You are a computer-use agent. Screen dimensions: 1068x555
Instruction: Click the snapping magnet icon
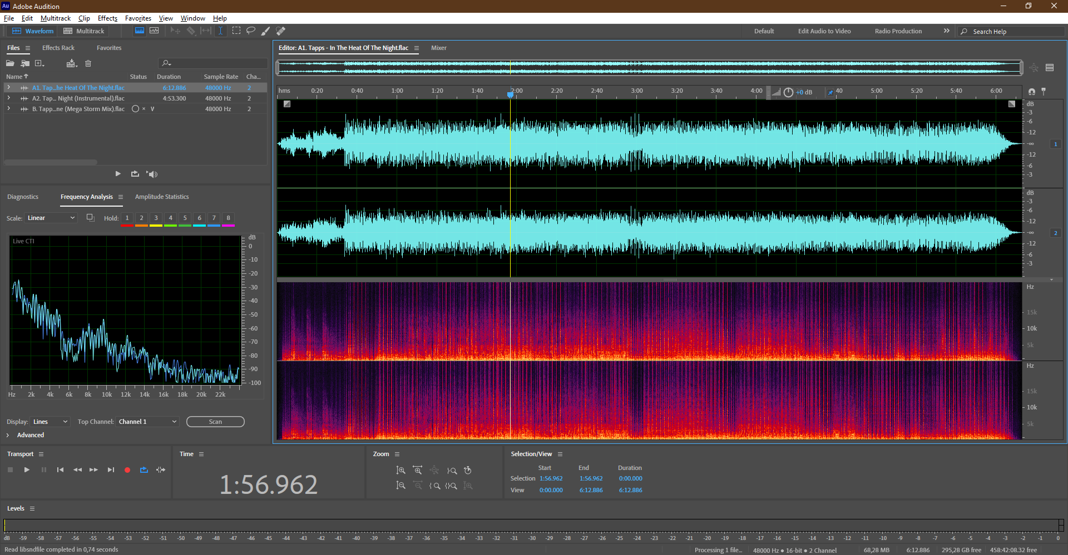(1032, 92)
